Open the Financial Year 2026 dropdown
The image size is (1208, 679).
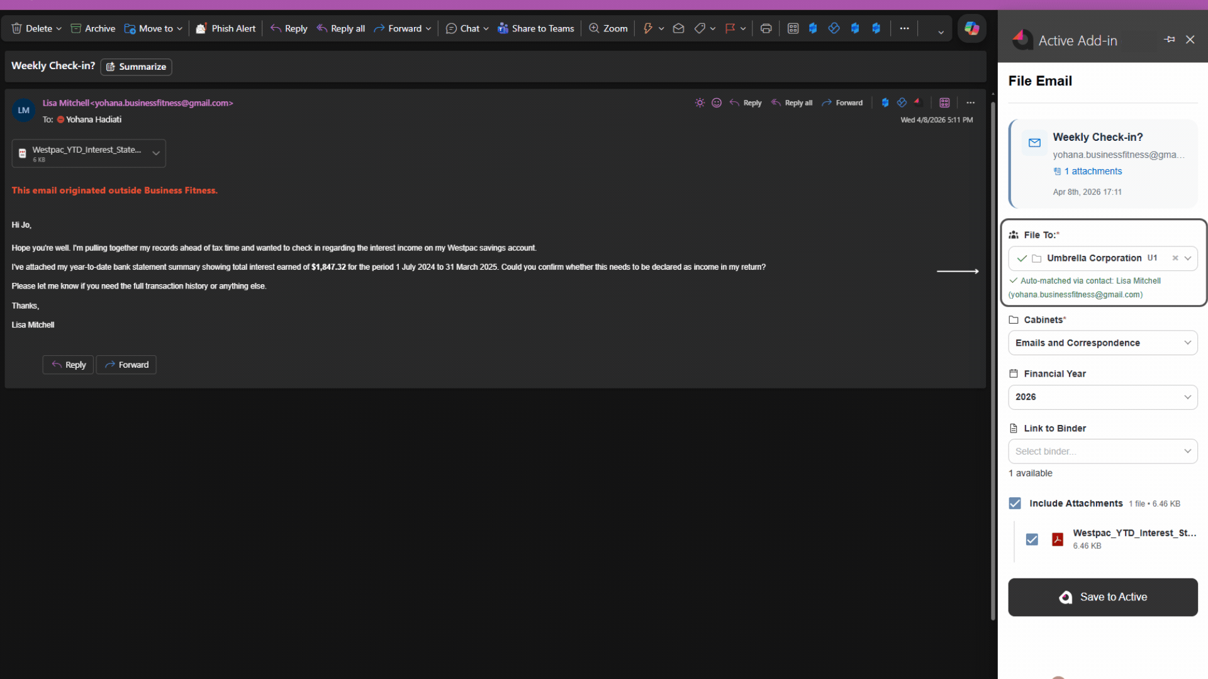coord(1102,397)
